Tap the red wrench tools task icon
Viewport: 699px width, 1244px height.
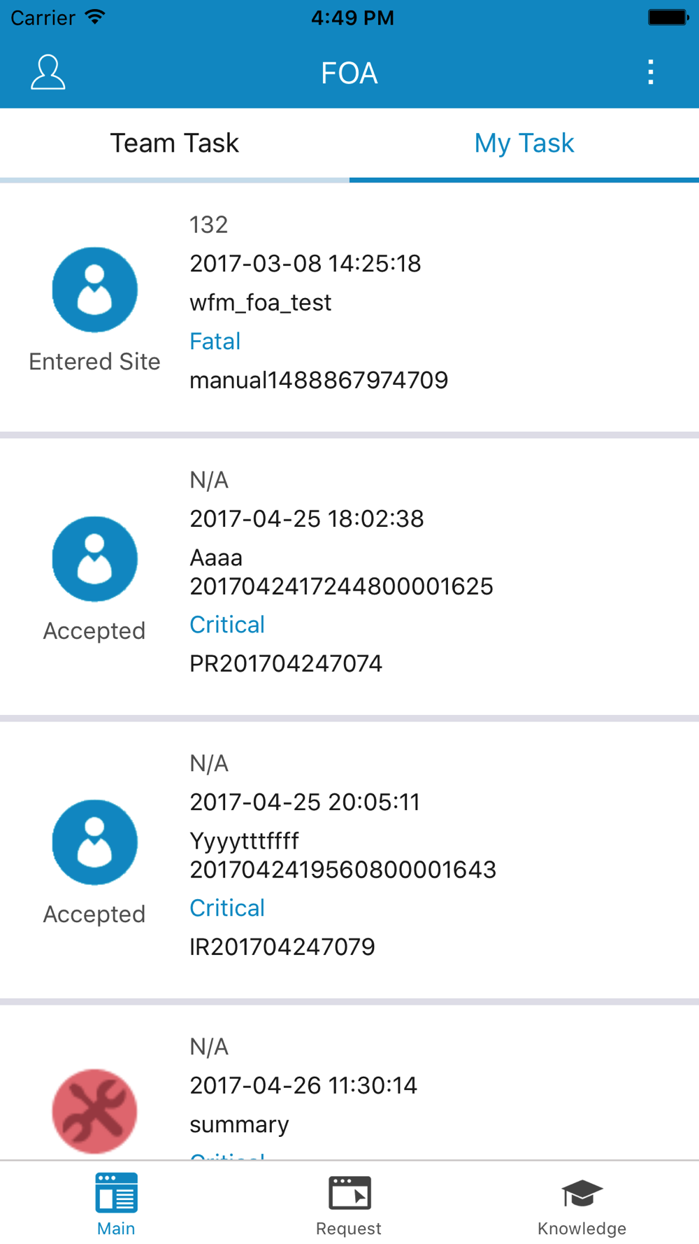[94, 1110]
